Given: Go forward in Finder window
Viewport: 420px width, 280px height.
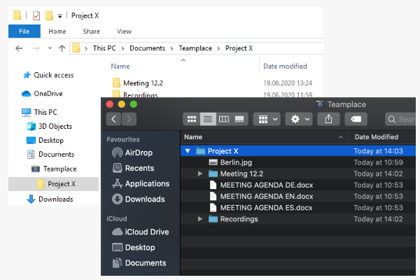Looking at the screenshot, I should pos(129,119).
